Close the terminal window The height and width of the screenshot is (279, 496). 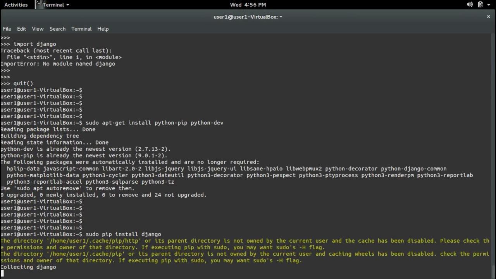tap(488, 16)
